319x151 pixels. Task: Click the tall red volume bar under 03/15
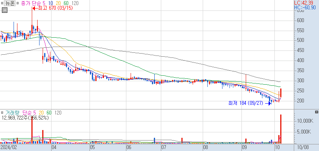tap(32, 130)
